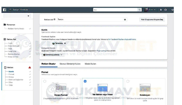Go to Metin ve Bağlantılar in the sidebar
Viewport: 182px width, 105px height.
(x=16, y=80)
